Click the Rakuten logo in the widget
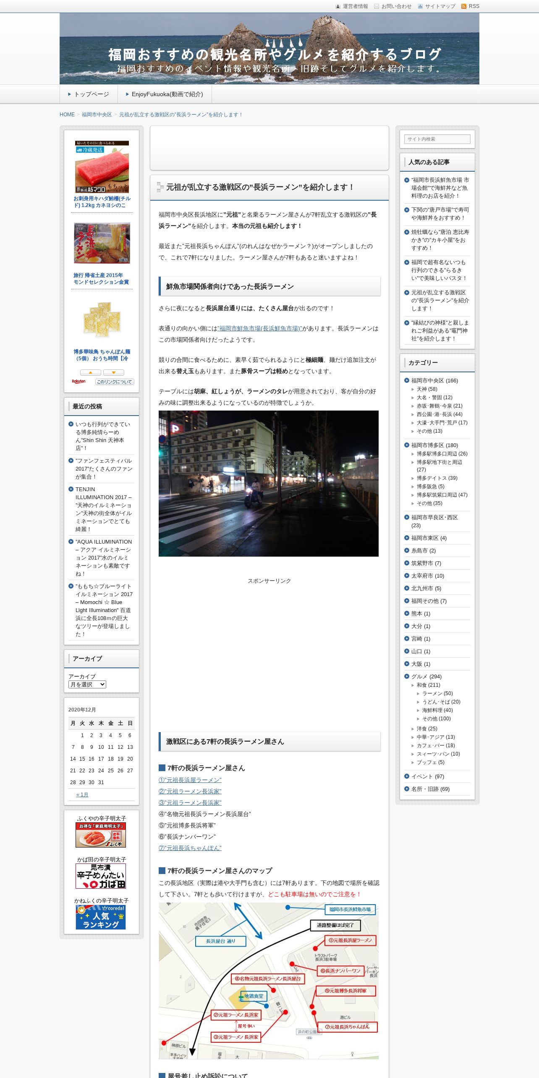The image size is (539, 1078). [78, 382]
